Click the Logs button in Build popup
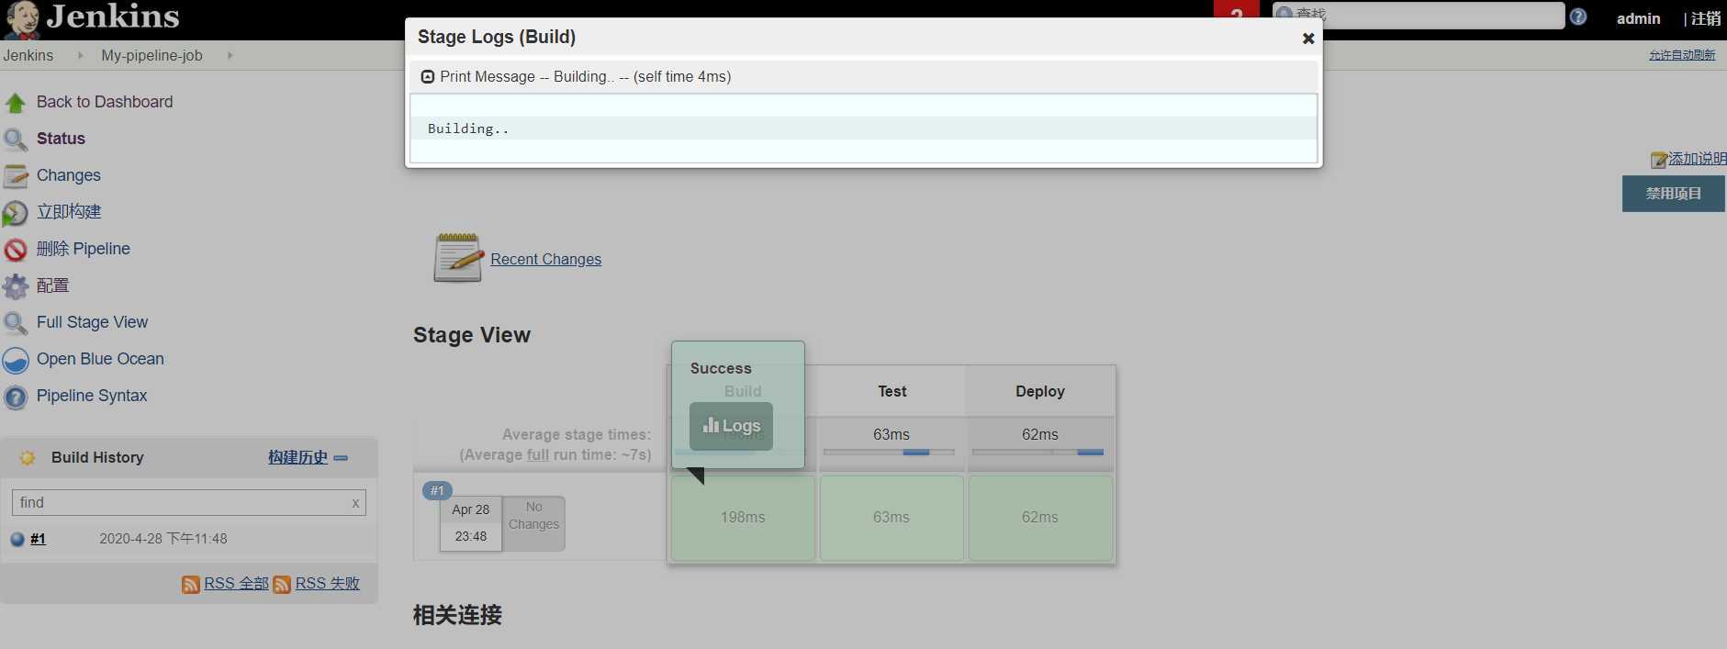Viewport: 1727px width, 649px height. pos(731,426)
